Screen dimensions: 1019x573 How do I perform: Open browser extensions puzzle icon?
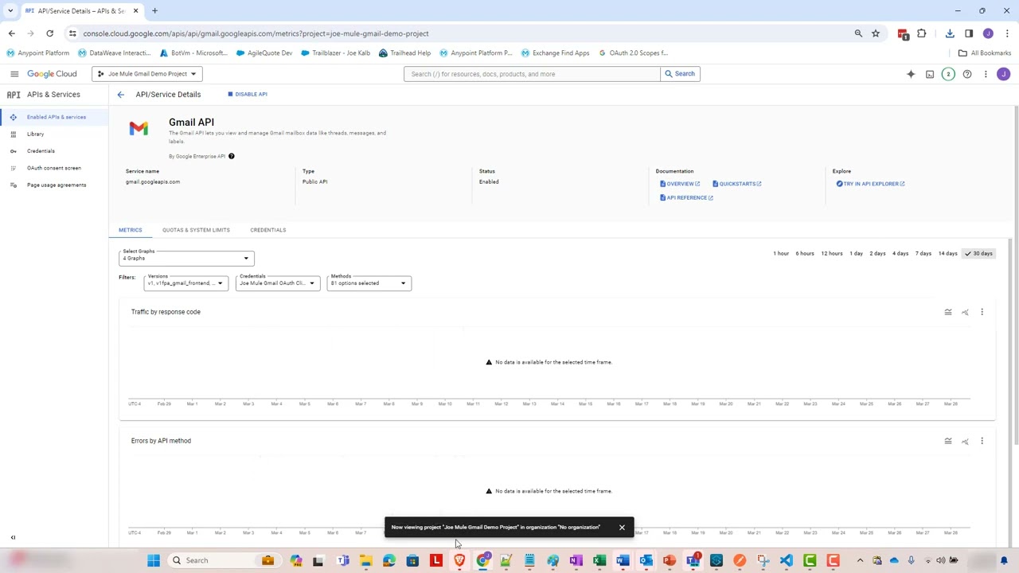[922, 33]
